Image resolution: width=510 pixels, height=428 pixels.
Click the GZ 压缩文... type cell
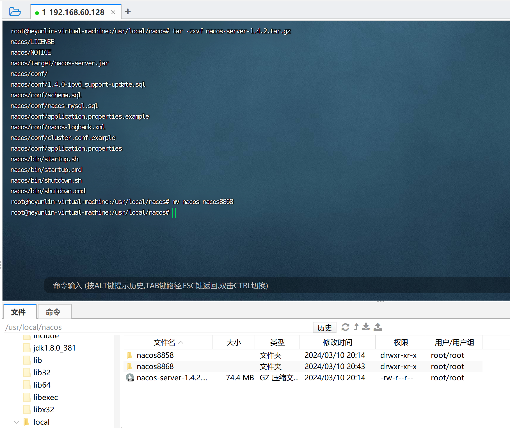(279, 377)
